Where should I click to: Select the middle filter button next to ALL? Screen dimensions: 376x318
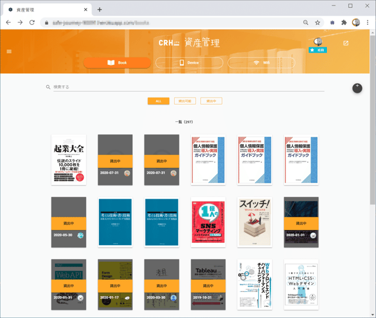(x=185, y=101)
